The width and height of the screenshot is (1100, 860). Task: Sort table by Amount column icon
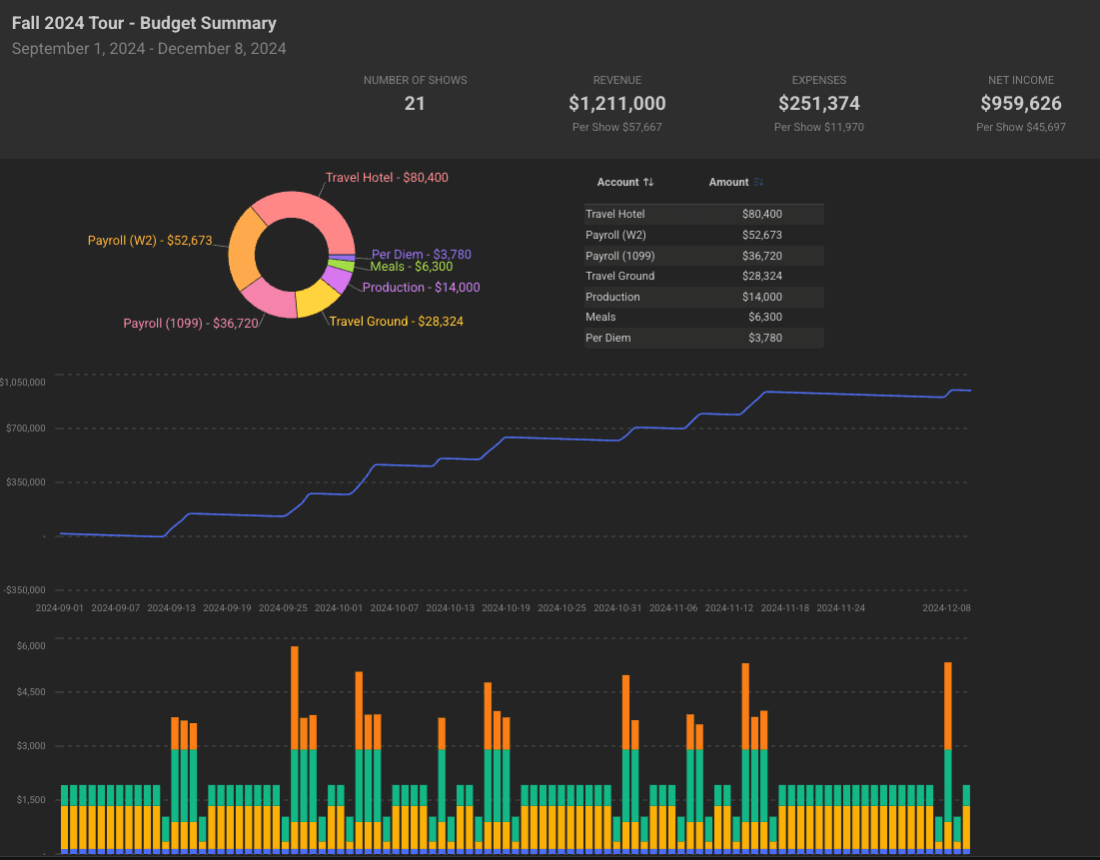pos(758,182)
